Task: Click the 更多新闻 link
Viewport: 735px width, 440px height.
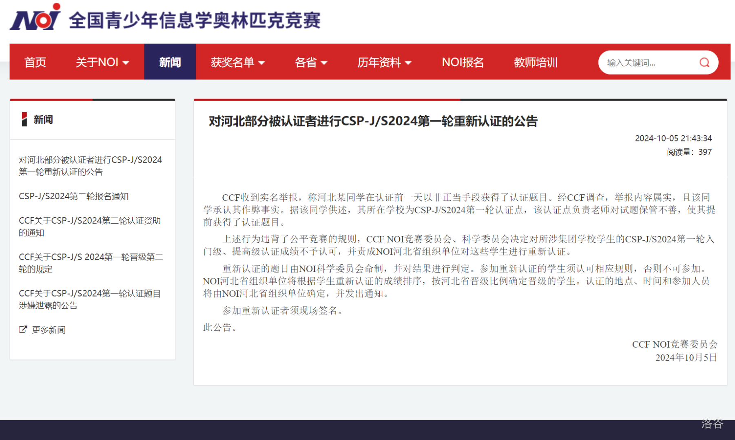Action: [49, 330]
